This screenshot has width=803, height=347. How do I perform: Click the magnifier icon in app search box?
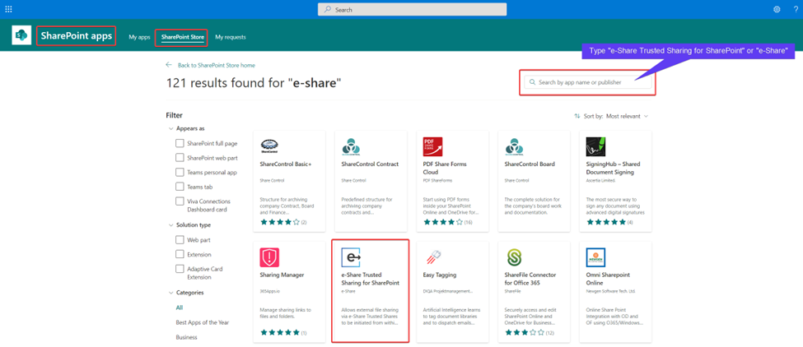pos(532,82)
